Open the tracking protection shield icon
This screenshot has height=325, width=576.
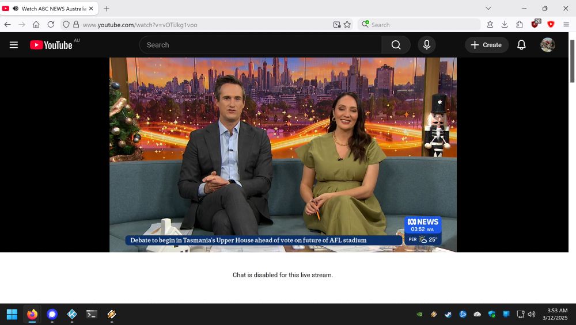(66, 25)
